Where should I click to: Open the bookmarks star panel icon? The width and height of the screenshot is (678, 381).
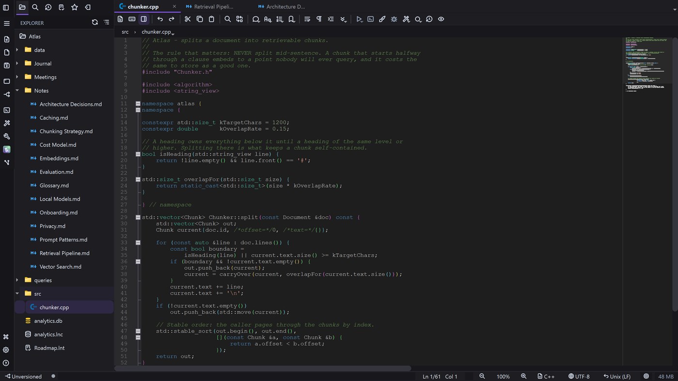[x=75, y=7]
